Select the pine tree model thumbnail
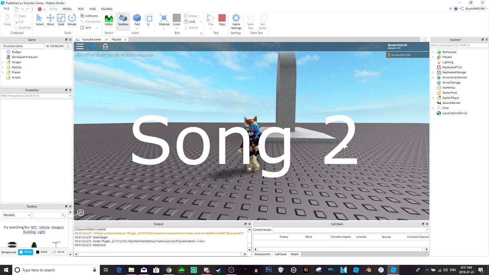Screen dimensions: 489x275 34,244
